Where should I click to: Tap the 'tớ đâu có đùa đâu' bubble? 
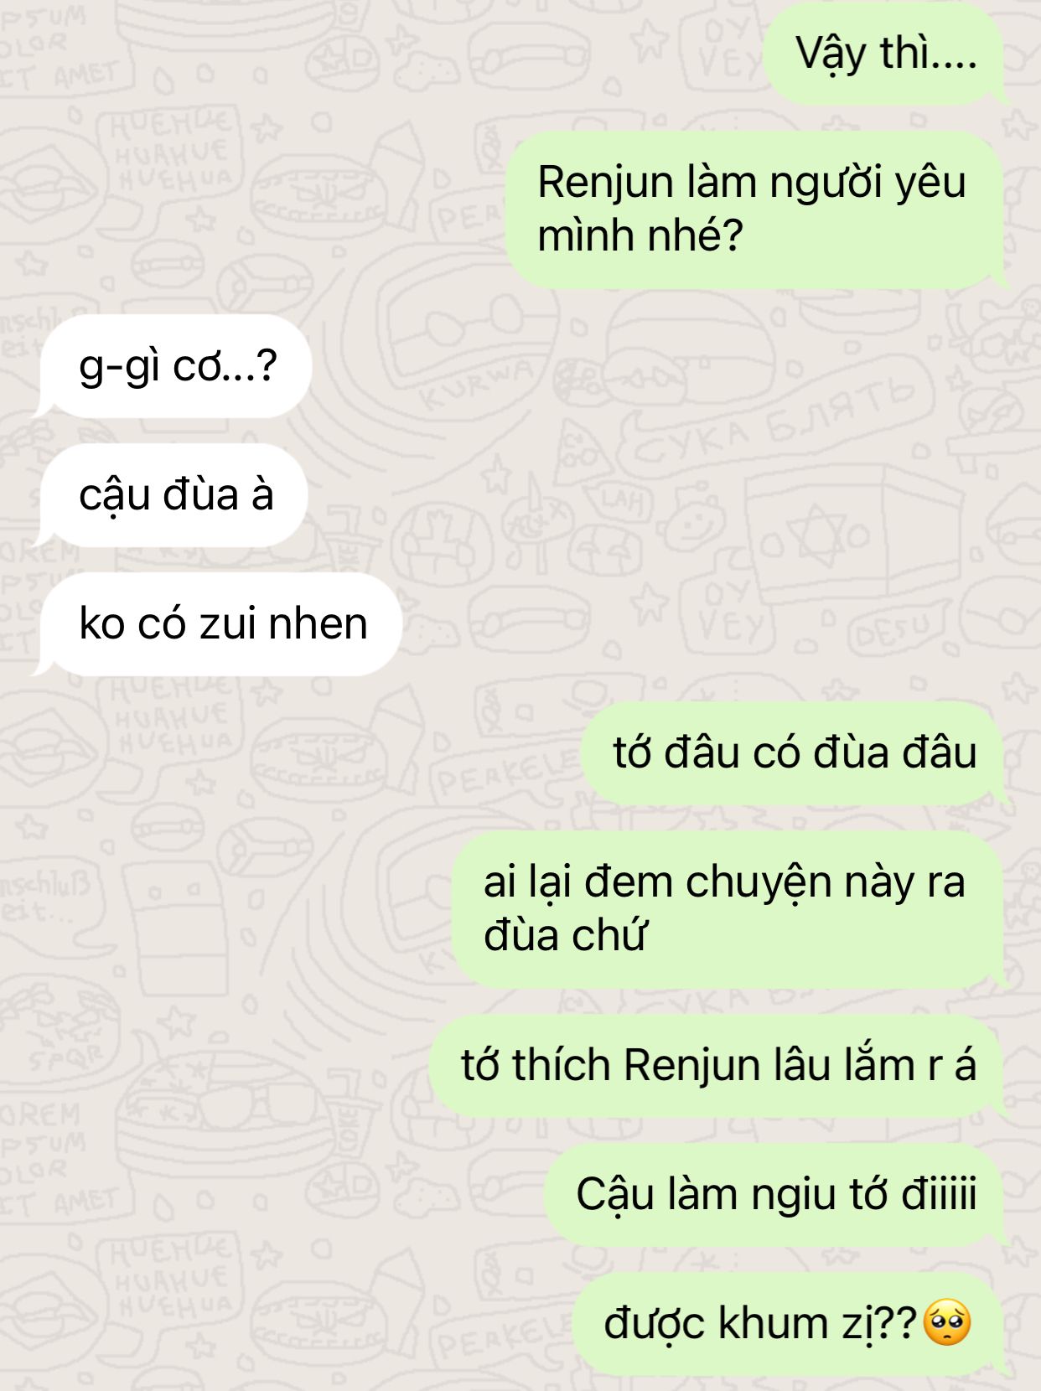click(x=795, y=752)
